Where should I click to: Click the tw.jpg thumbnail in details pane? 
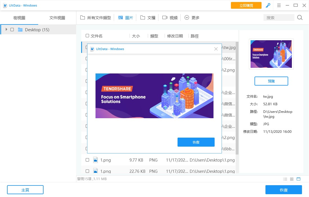[271, 54]
